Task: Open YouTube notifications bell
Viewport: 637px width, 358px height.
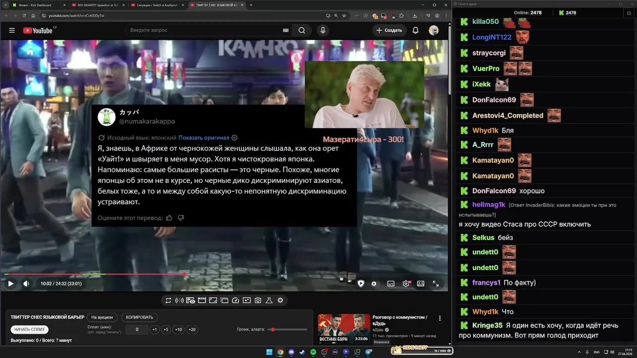Action: tap(416, 30)
